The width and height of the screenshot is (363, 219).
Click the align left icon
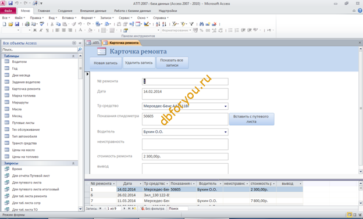(x=58, y=30)
